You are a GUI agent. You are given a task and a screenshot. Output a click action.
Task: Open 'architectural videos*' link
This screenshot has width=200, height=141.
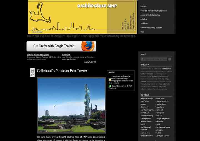145,129
